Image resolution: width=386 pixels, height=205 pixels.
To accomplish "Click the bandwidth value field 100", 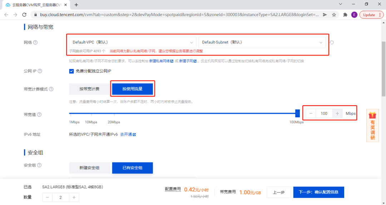I will [324, 113].
